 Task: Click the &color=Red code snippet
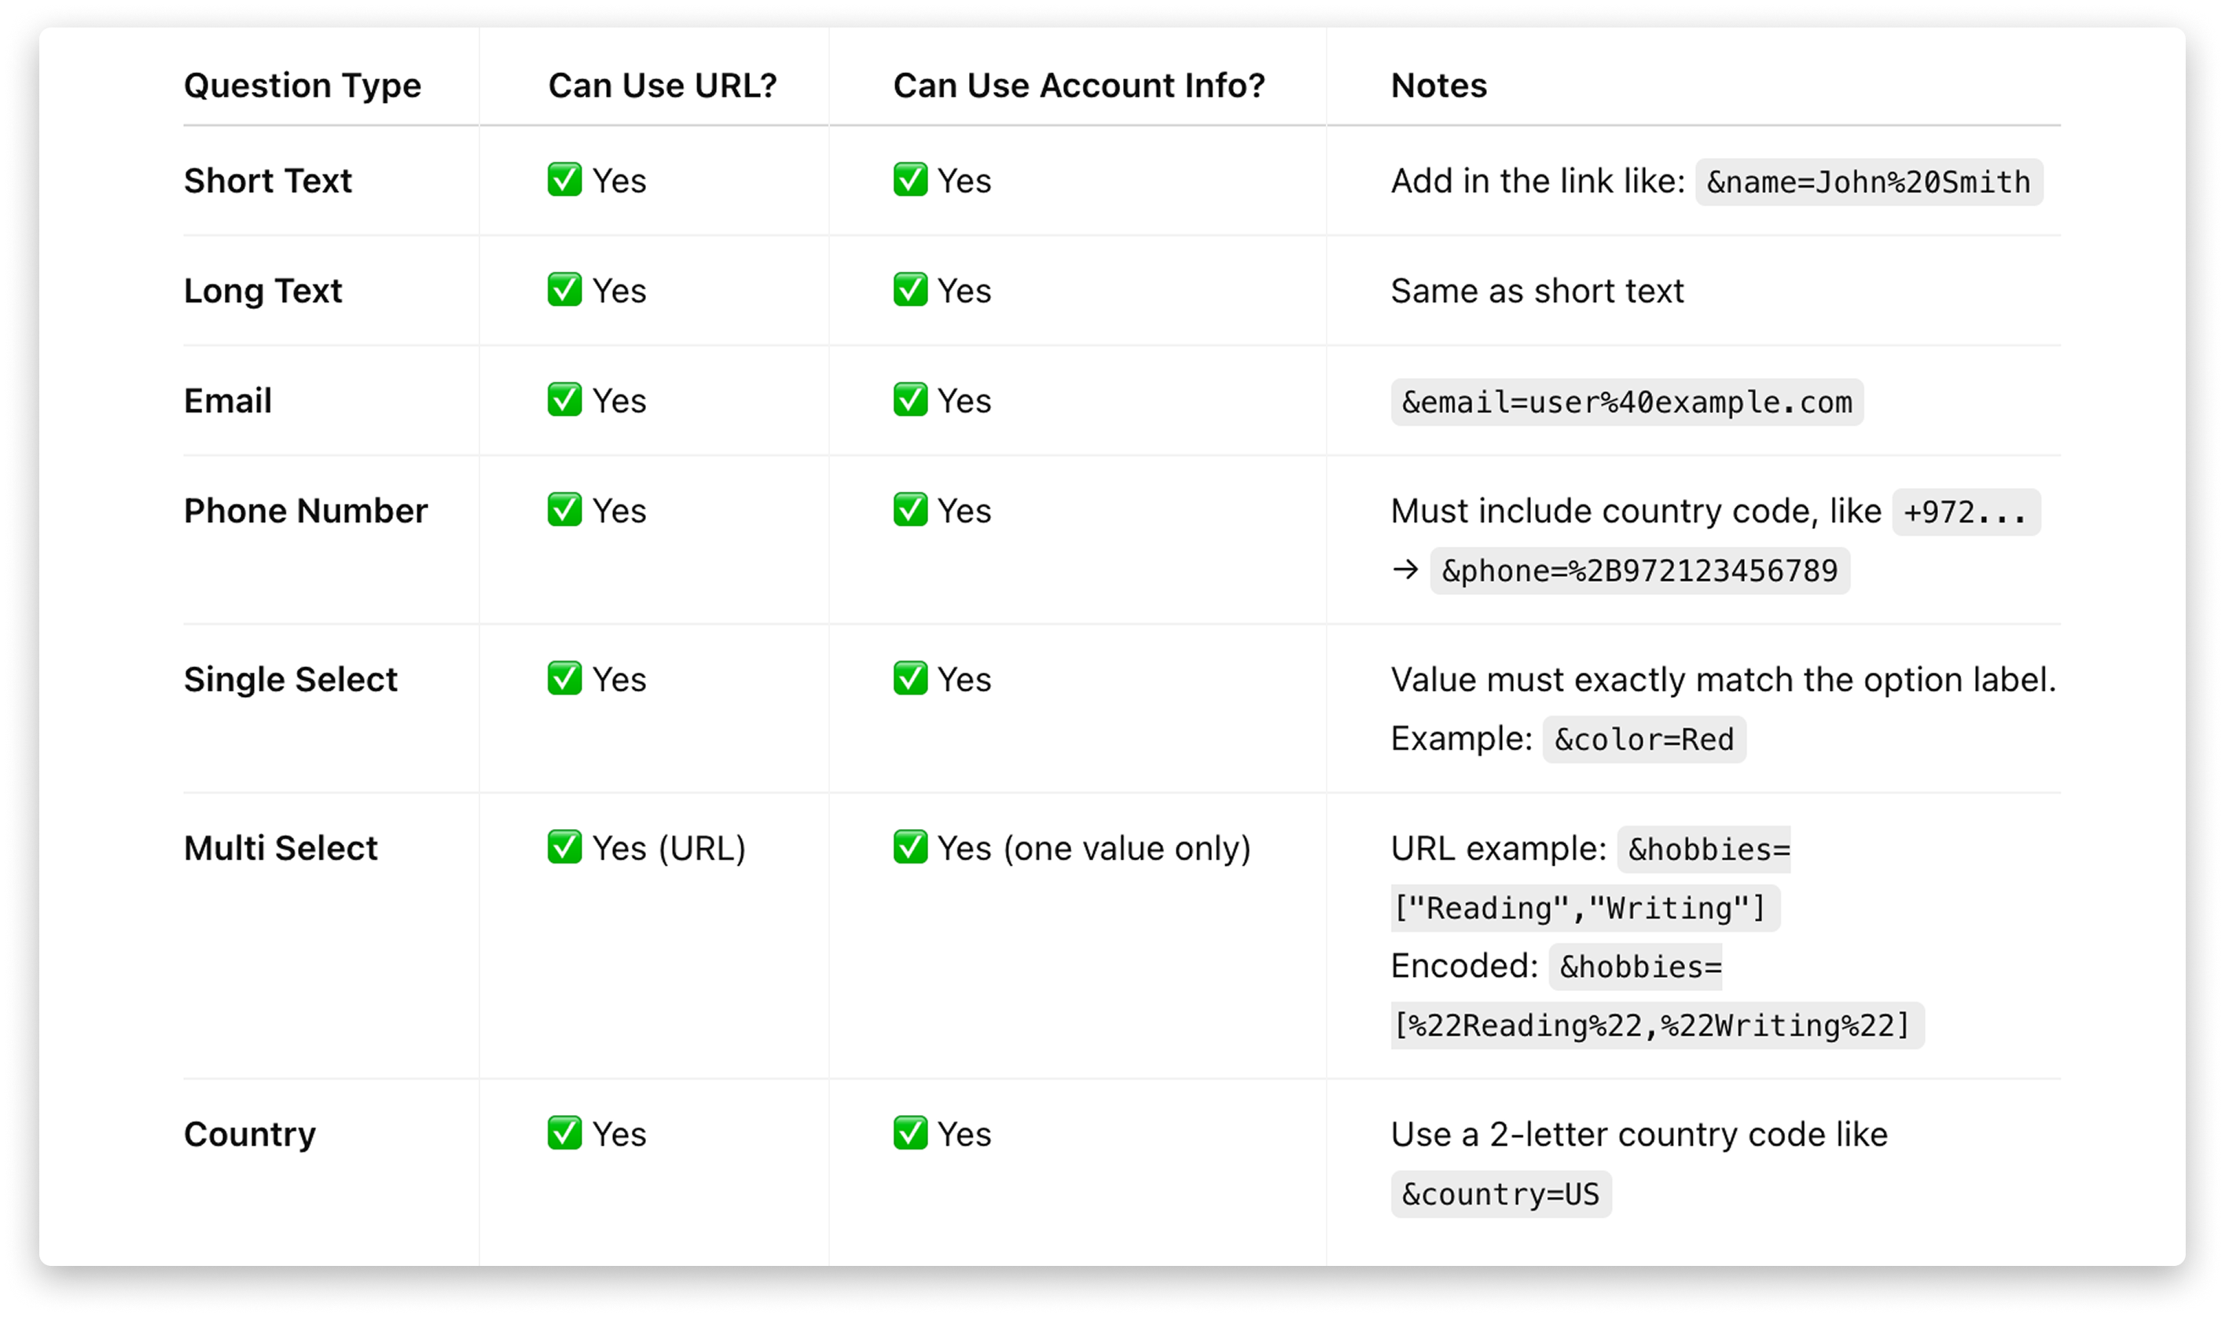[x=1643, y=739]
